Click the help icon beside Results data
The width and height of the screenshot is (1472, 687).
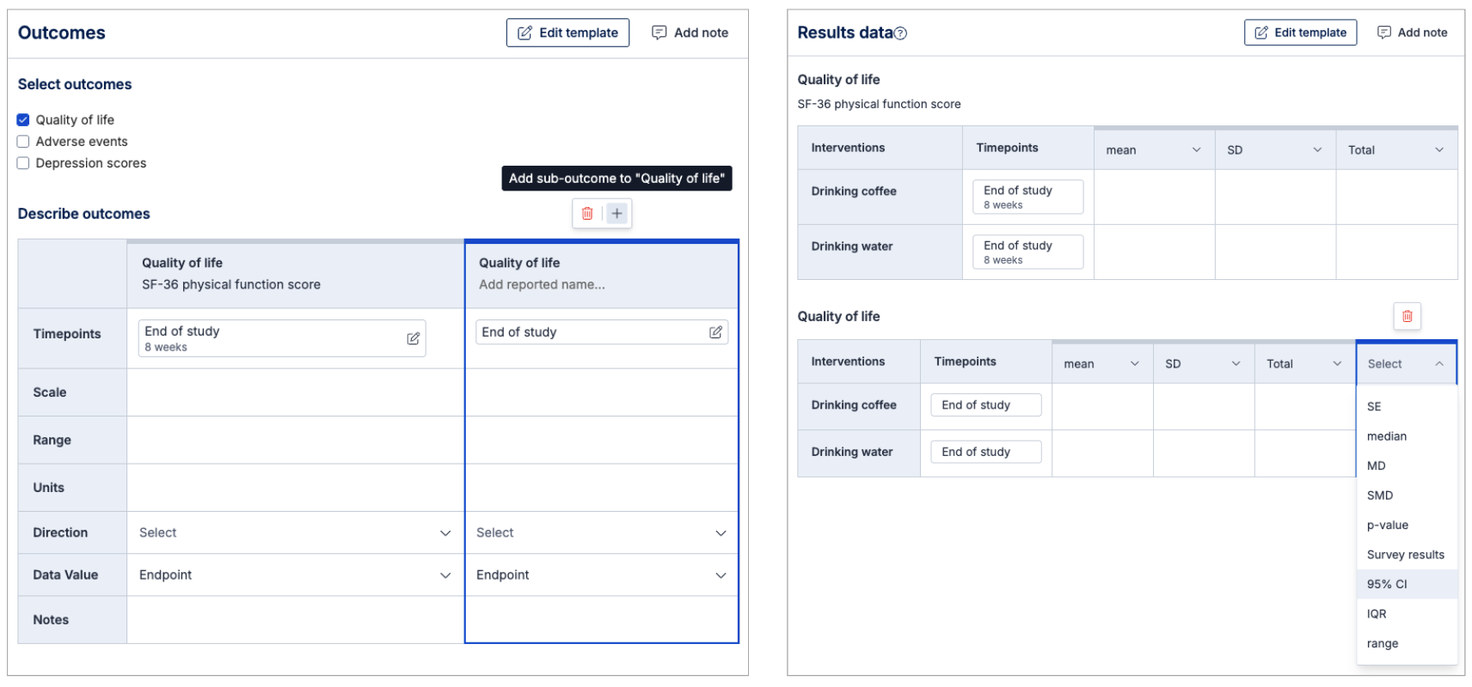click(x=900, y=33)
